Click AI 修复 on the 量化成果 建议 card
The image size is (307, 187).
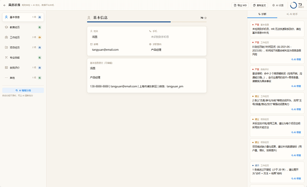coord(296,155)
